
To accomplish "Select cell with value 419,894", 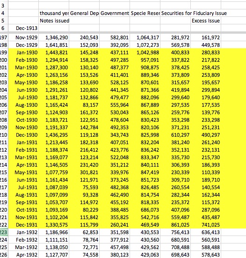I will click(x=175, y=90).
